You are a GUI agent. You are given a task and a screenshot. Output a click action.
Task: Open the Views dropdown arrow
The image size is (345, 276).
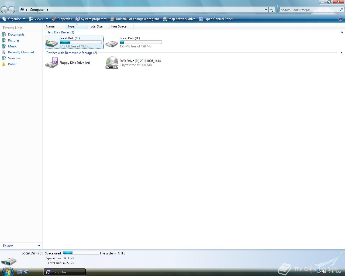coord(47,19)
